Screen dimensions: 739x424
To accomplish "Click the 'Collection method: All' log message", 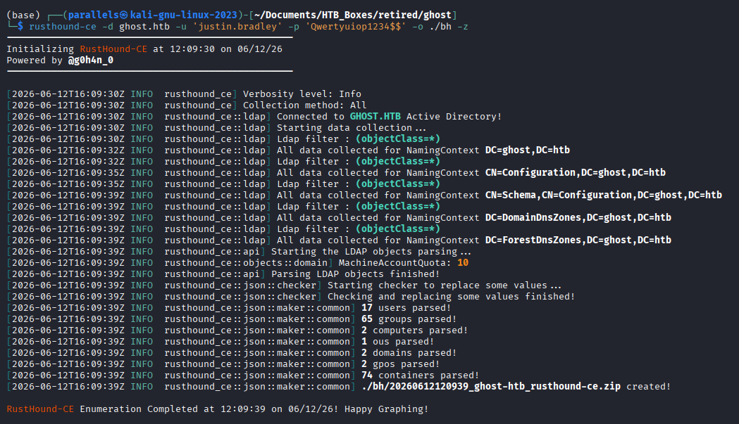I will (x=305, y=105).
